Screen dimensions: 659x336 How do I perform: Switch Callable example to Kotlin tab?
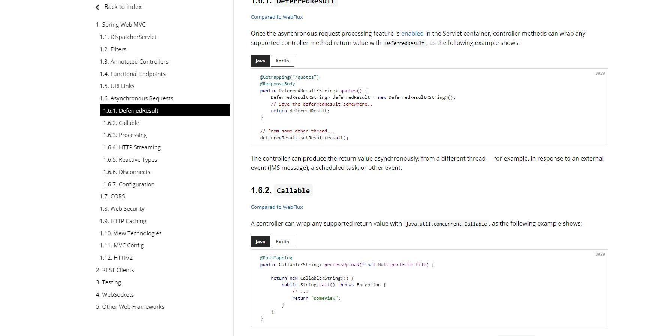[282, 242]
